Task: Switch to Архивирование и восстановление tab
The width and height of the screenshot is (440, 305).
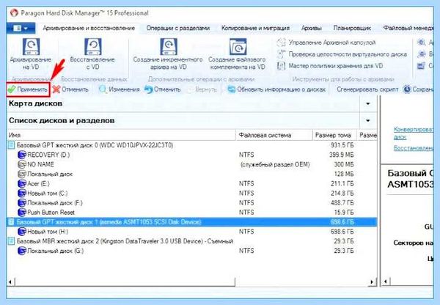Action: coord(89,28)
